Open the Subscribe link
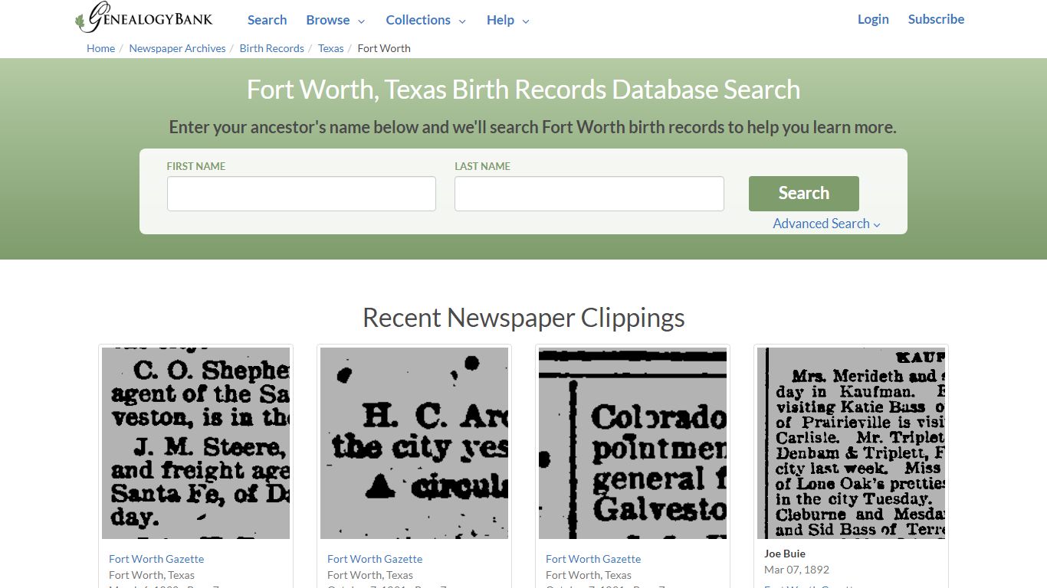The width and height of the screenshot is (1047, 588). [x=936, y=19]
